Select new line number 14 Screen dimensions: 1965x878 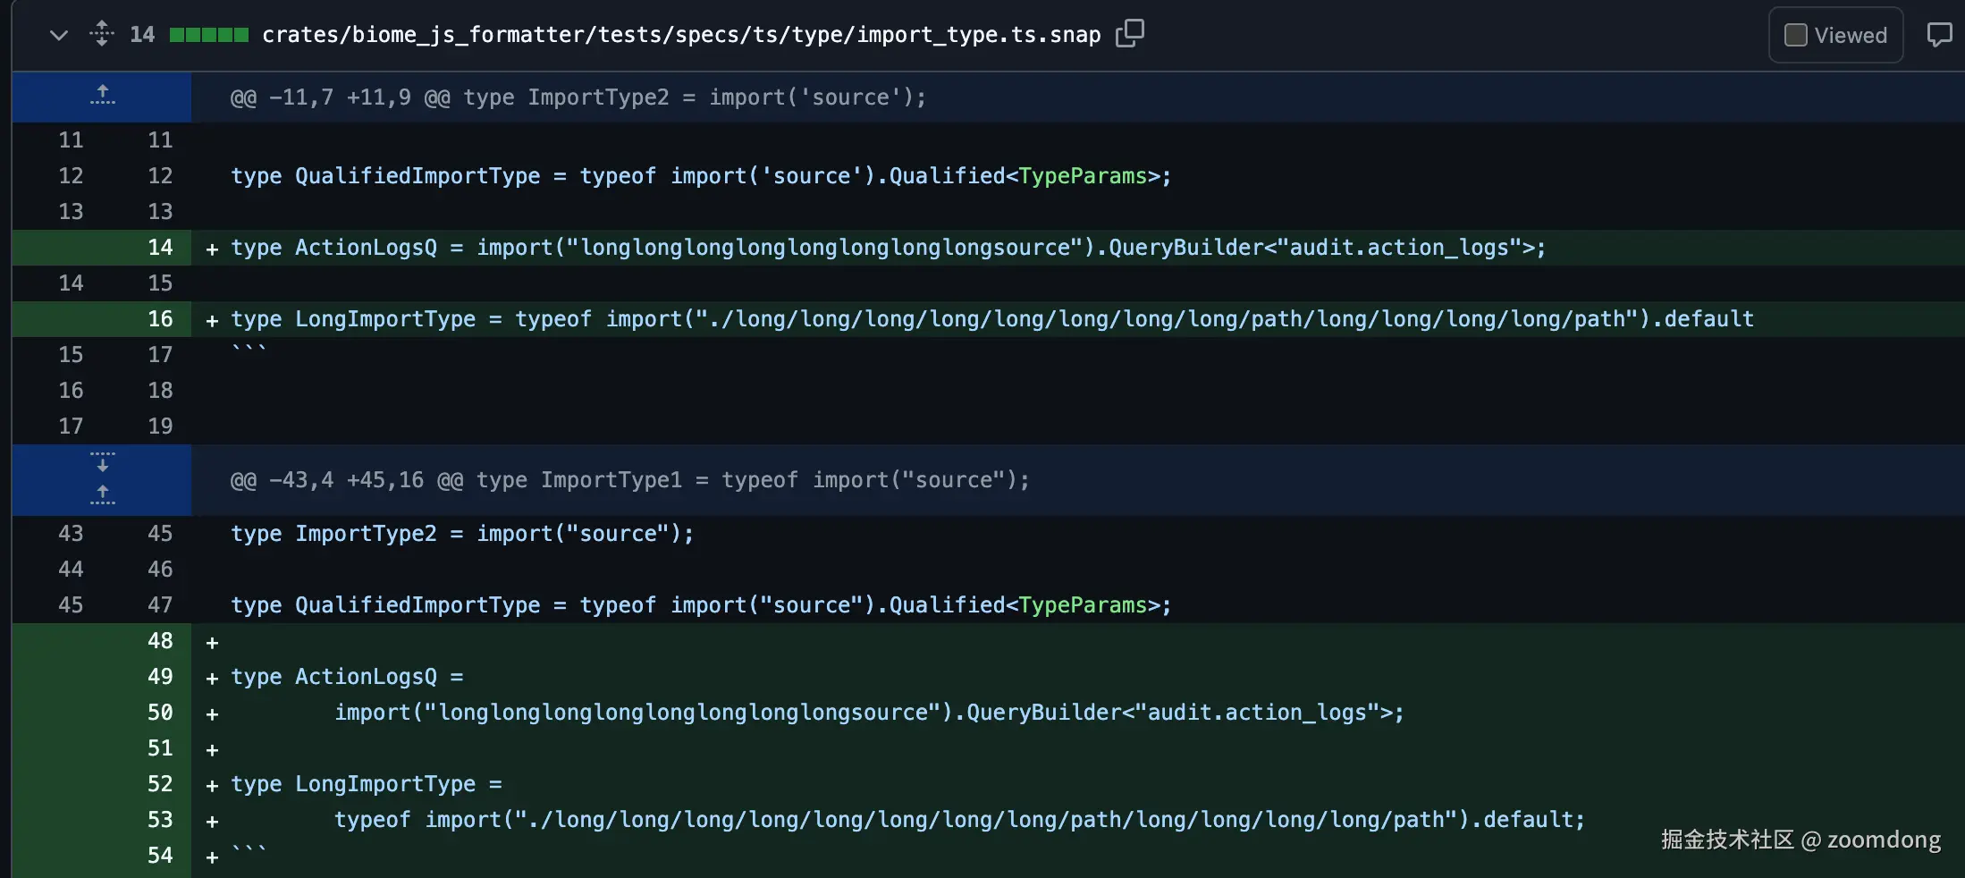pos(160,248)
